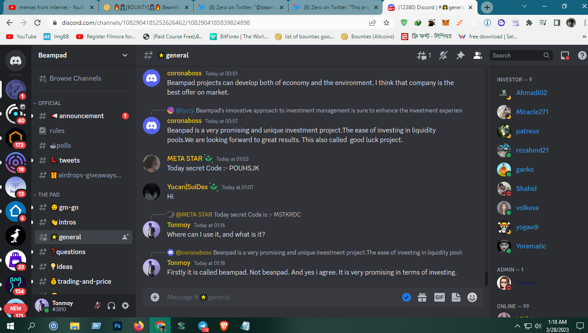The image size is (588, 333).
Task: Open the emoji picker smiley icon
Action: [x=472, y=297]
